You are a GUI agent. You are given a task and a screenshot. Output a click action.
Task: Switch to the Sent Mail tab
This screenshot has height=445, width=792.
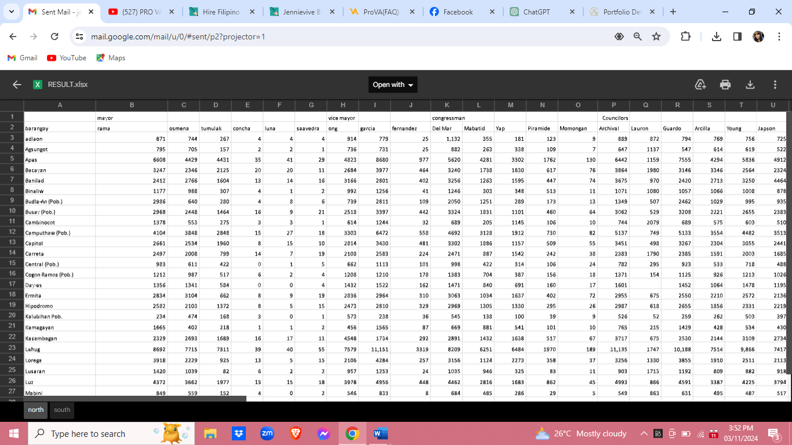60,12
